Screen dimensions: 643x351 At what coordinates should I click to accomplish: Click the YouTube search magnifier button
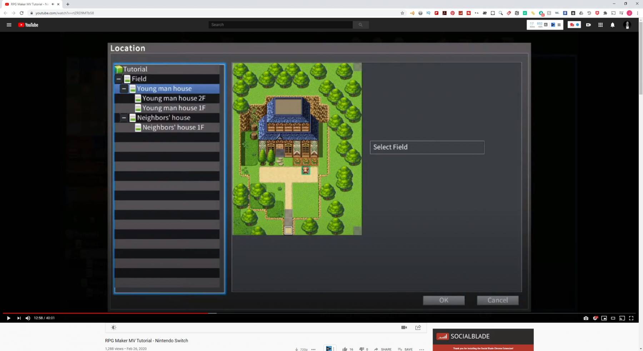[360, 25]
